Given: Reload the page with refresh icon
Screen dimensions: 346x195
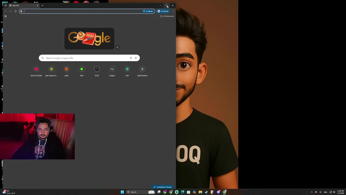Looking at the screenshot, I should 15,11.
